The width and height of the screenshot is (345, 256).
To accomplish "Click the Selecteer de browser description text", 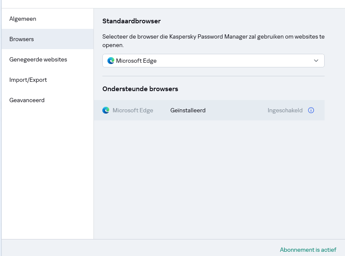I will pyautogui.click(x=213, y=41).
